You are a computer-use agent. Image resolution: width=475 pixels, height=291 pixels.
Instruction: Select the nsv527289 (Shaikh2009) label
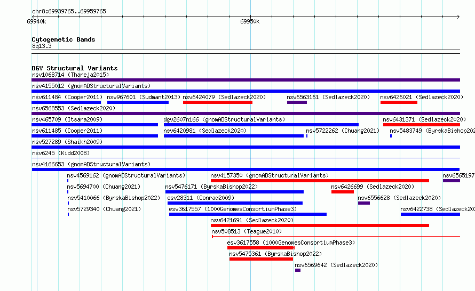[x=67, y=142]
